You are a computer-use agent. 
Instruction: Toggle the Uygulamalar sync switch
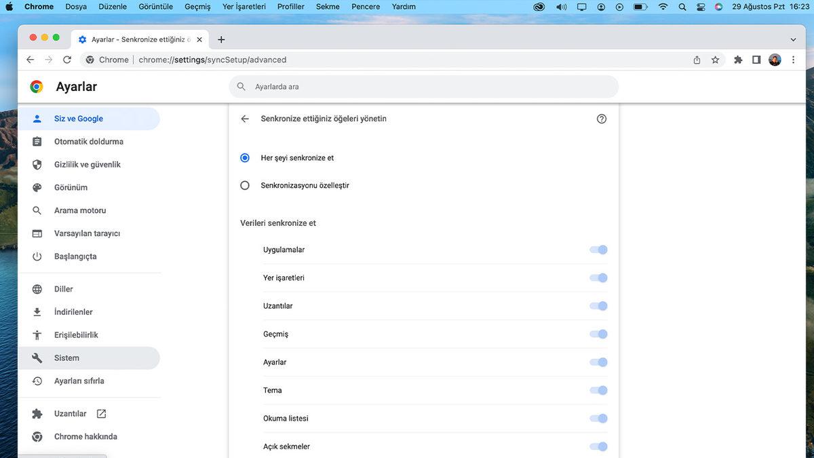[x=598, y=250]
